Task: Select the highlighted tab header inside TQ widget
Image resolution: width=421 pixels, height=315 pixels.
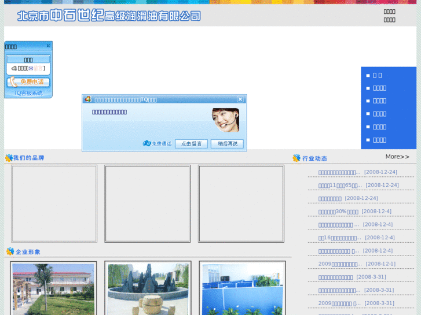Action: tap(28, 60)
